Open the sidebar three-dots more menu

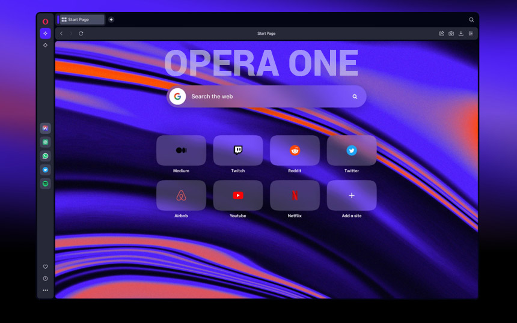[45, 290]
